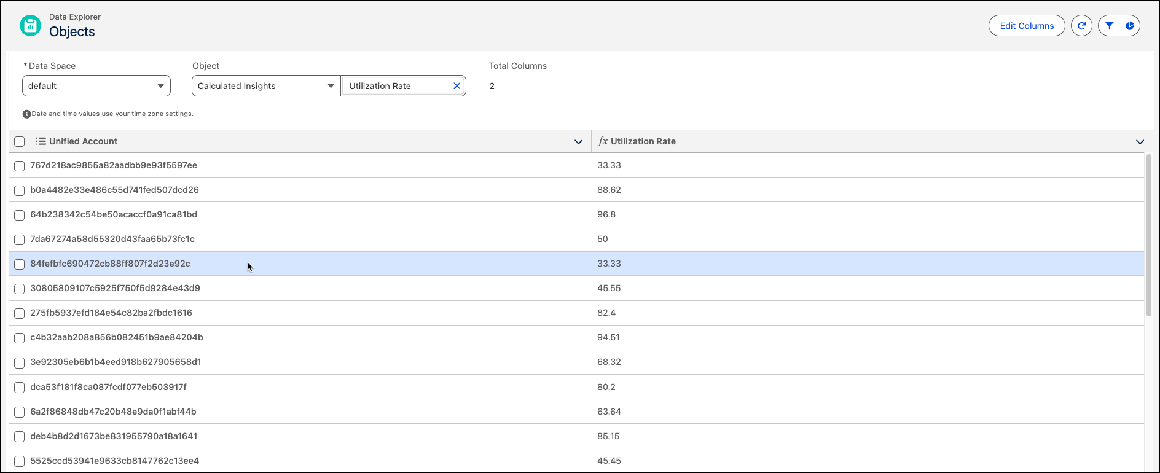Expand the Calculated Insights object dropdown
Image resolution: width=1160 pixels, height=473 pixels.
pos(265,86)
